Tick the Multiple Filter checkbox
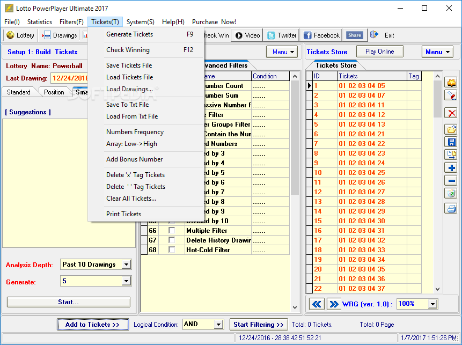This screenshot has width=462, height=345. click(172, 230)
